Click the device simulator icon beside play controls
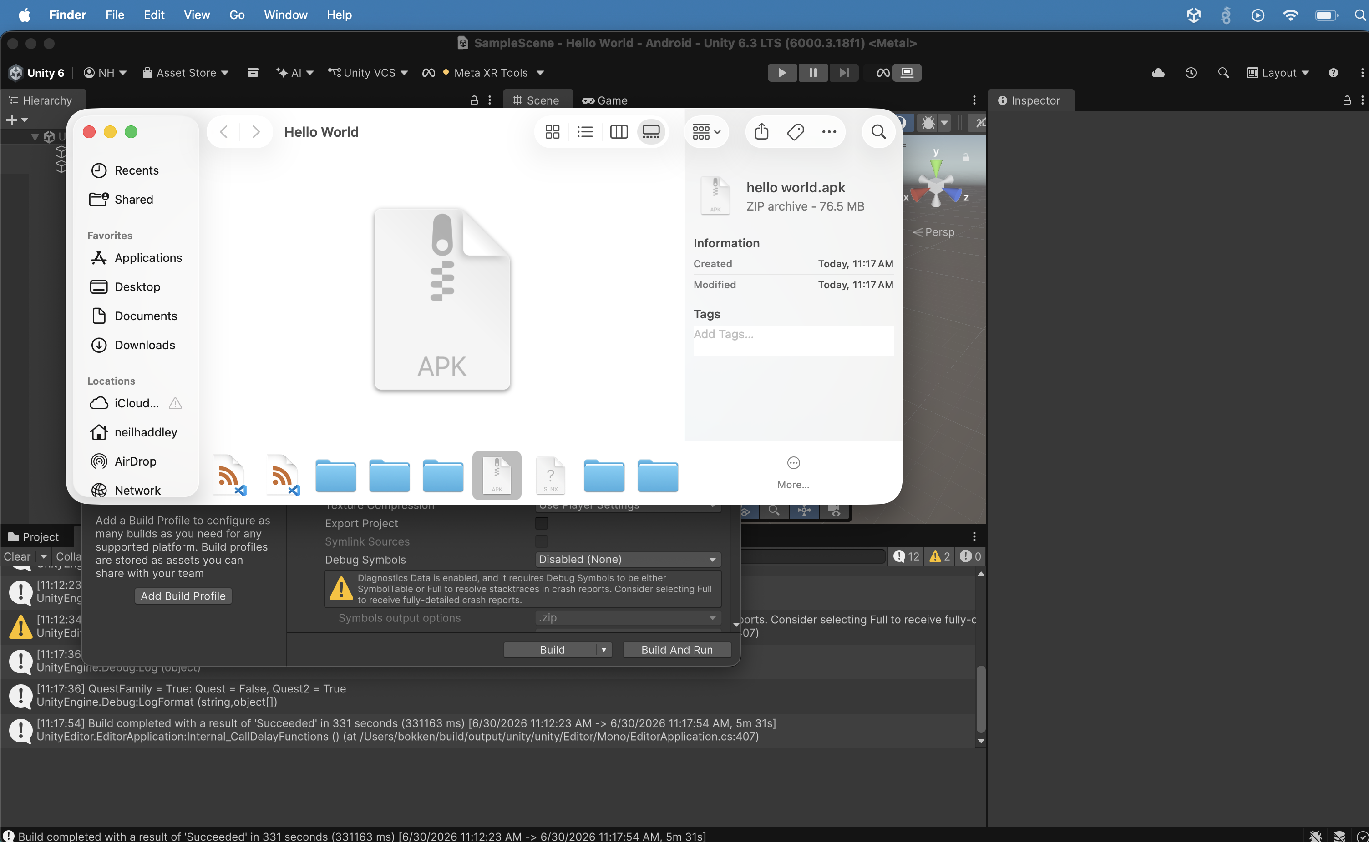The width and height of the screenshot is (1369, 842). click(x=907, y=73)
